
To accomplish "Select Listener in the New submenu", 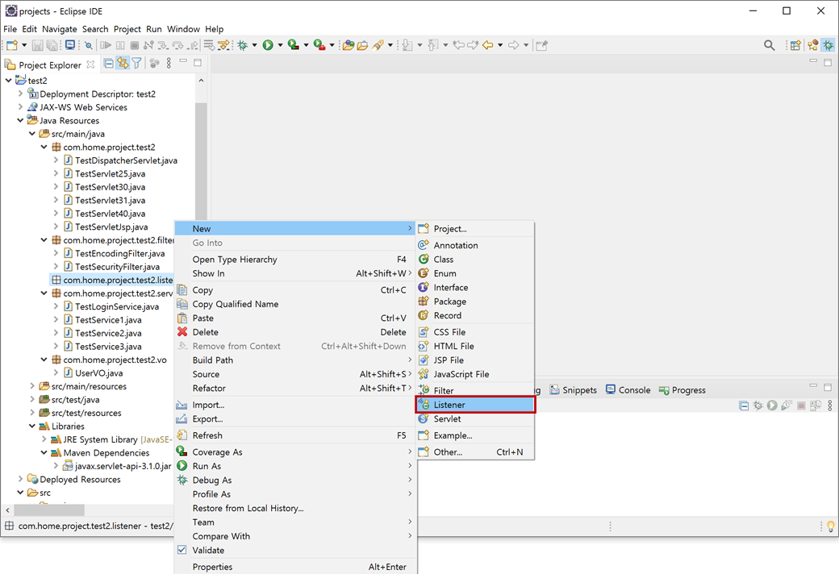I will pyautogui.click(x=475, y=405).
